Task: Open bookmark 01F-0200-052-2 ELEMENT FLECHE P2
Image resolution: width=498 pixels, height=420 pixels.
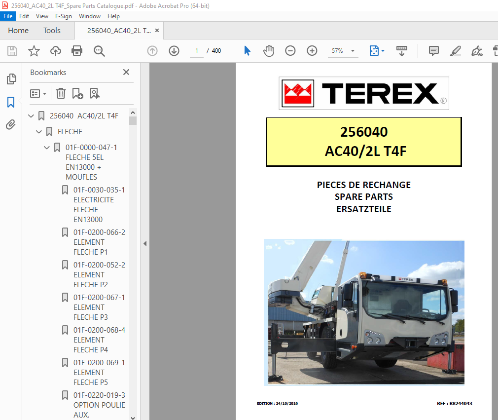Action: [99, 275]
